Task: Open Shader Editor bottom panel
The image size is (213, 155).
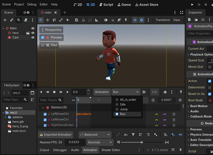Action: point(111,150)
